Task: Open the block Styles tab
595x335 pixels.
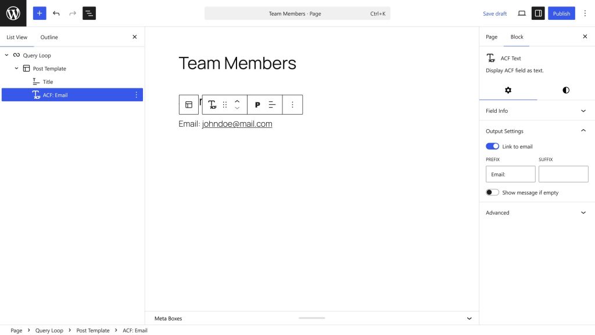Action: tap(566, 90)
